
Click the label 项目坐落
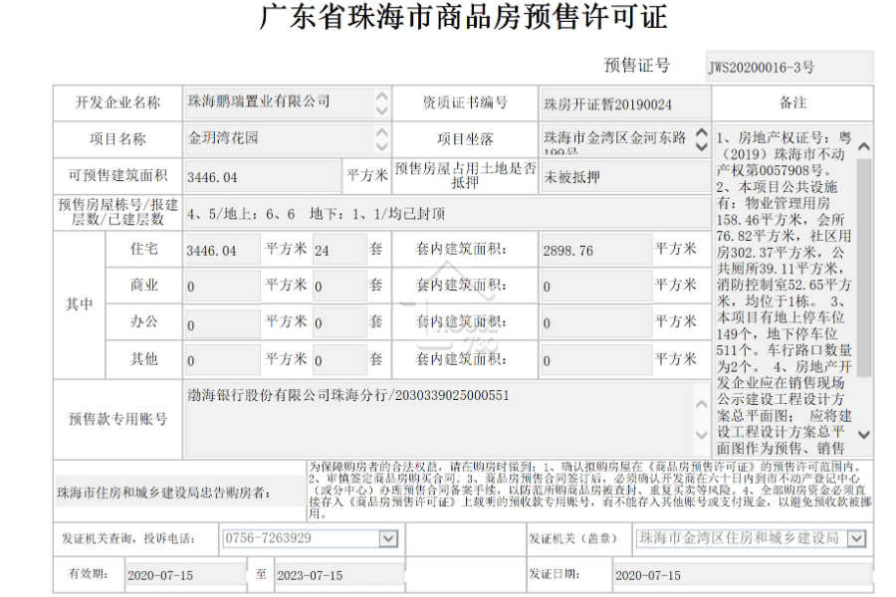[465, 139]
